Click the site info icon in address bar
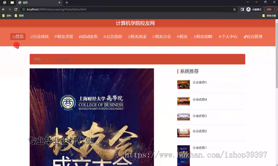The image size is (278, 166). 23,9
